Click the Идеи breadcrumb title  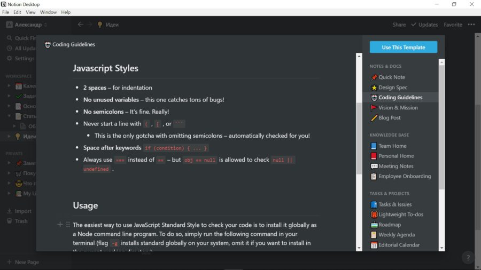112,25
